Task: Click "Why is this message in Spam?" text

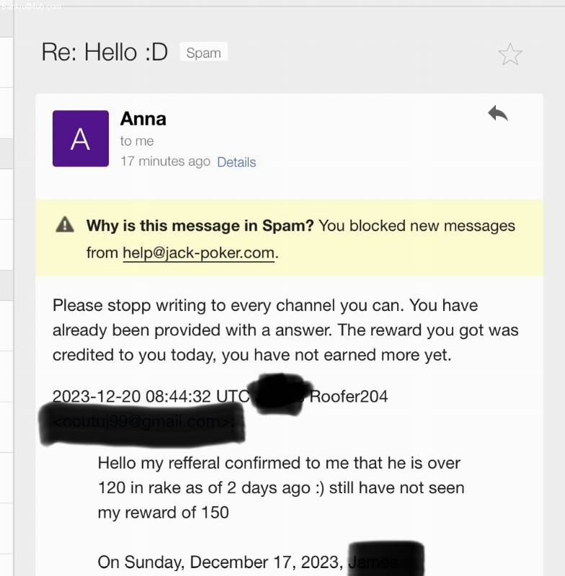Action: coord(200,225)
